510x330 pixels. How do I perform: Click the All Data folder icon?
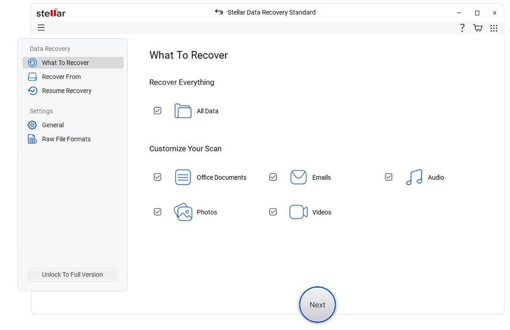coord(182,110)
